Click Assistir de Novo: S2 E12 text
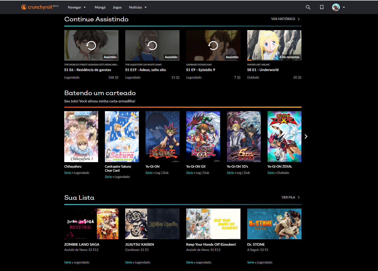 tap(81, 250)
